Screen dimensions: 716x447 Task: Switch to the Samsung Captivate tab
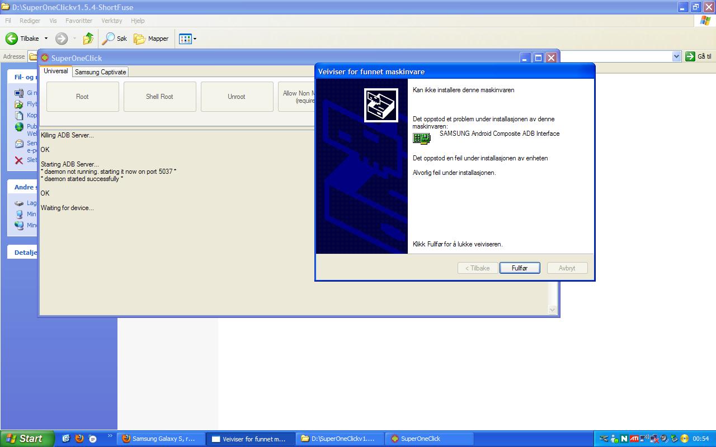pyautogui.click(x=101, y=72)
